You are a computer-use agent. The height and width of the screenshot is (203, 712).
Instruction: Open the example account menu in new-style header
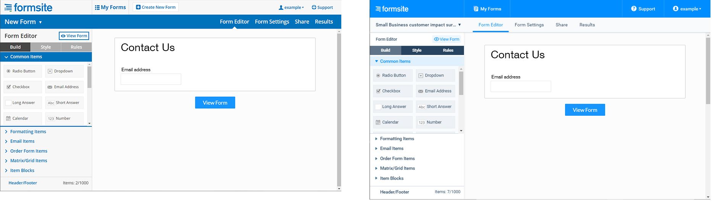tap(688, 9)
